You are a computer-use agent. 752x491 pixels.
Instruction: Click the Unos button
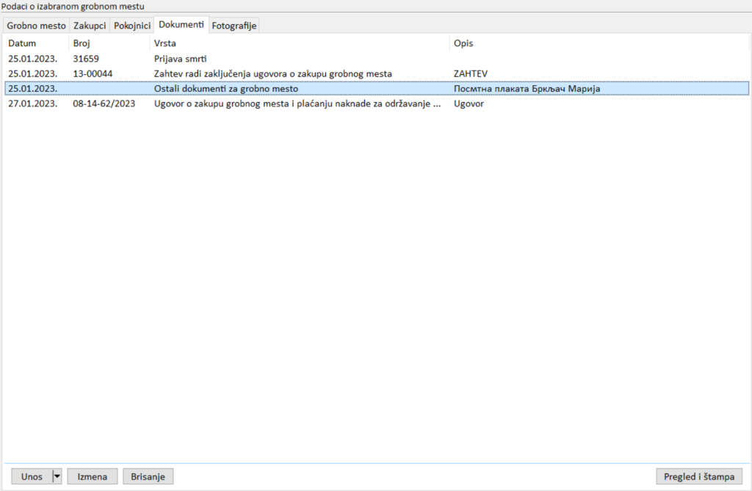pyautogui.click(x=32, y=477)
